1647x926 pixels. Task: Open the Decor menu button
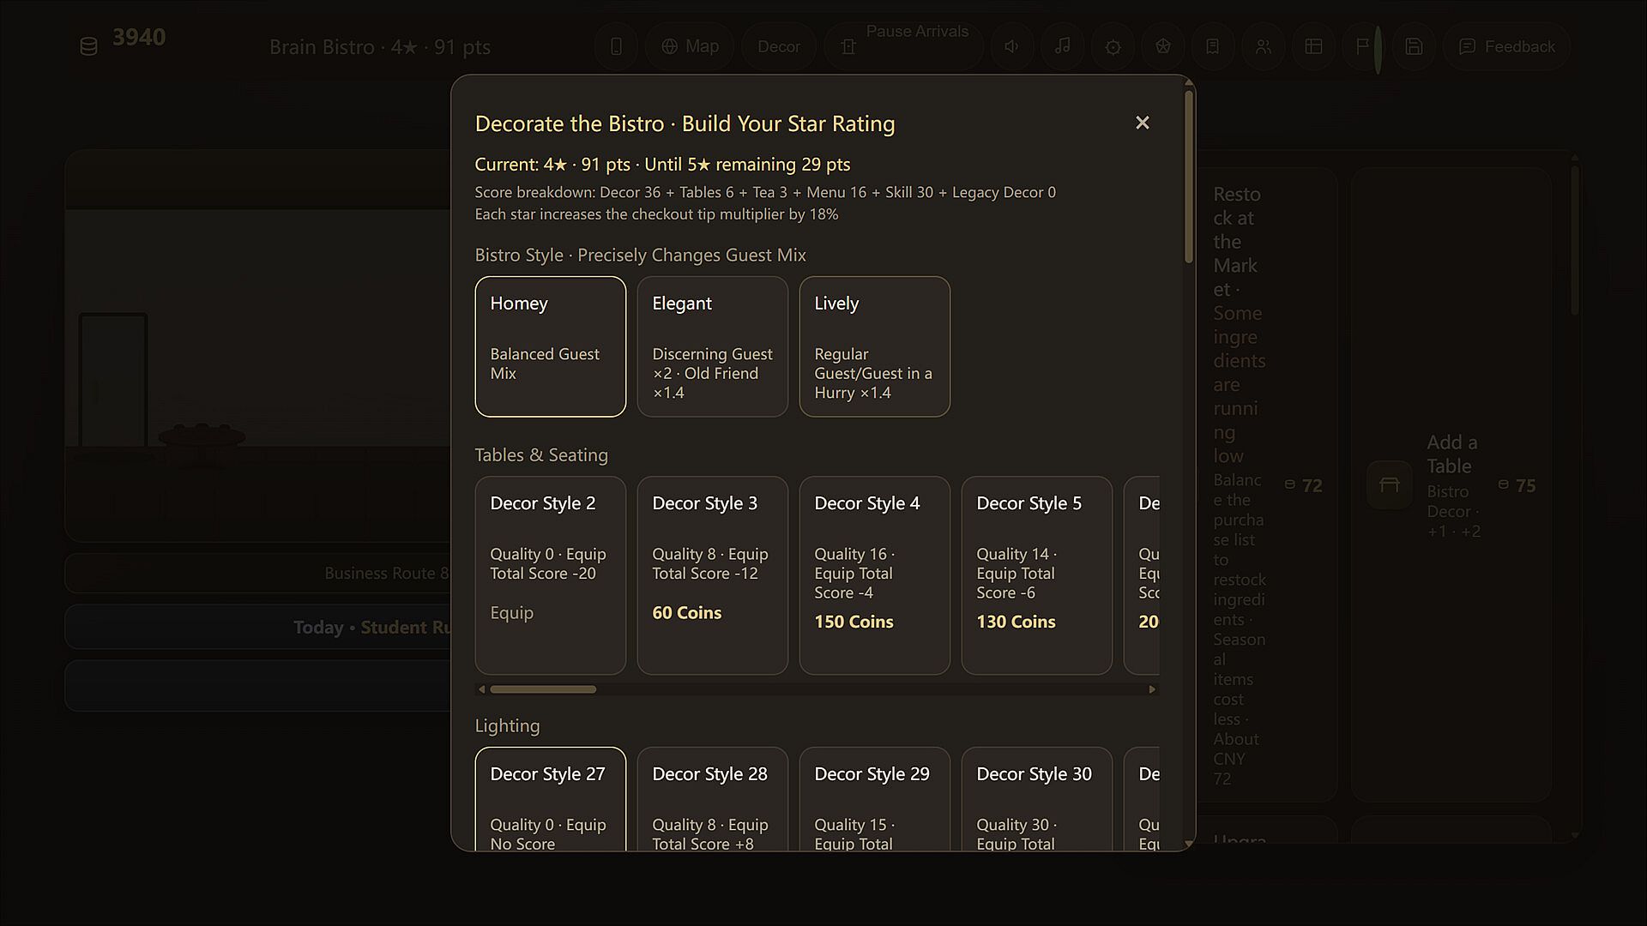779,46
